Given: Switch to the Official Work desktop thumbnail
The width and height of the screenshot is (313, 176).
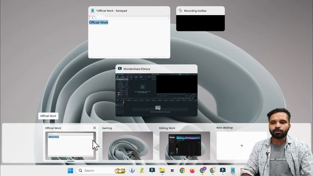Looking at the screenshot, I should (x=70, y=146).
